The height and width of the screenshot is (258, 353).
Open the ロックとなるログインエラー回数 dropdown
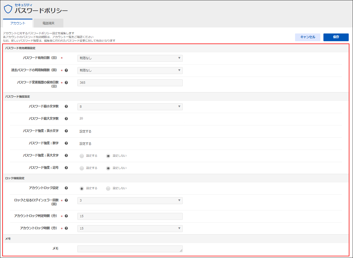130,200
